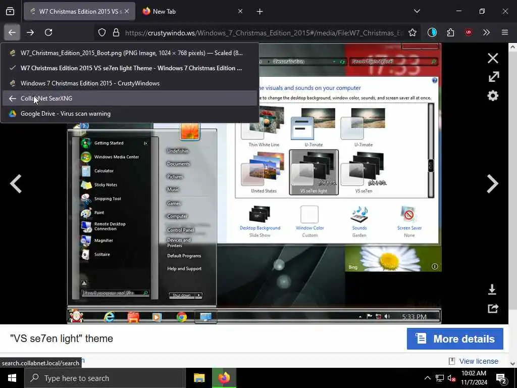The height and width of the screenshot is (388, 517).
Task: Open File Explorer from the taskbar
Action: [x=199, y=378]
